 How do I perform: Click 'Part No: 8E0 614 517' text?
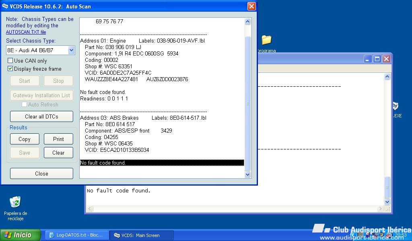pos(110,124)
